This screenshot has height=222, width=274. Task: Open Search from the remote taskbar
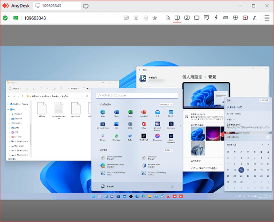click(100, 197)
